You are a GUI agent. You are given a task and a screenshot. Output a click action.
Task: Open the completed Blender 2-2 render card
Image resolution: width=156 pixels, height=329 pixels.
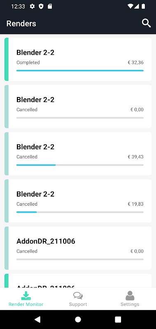click(78, 59)
